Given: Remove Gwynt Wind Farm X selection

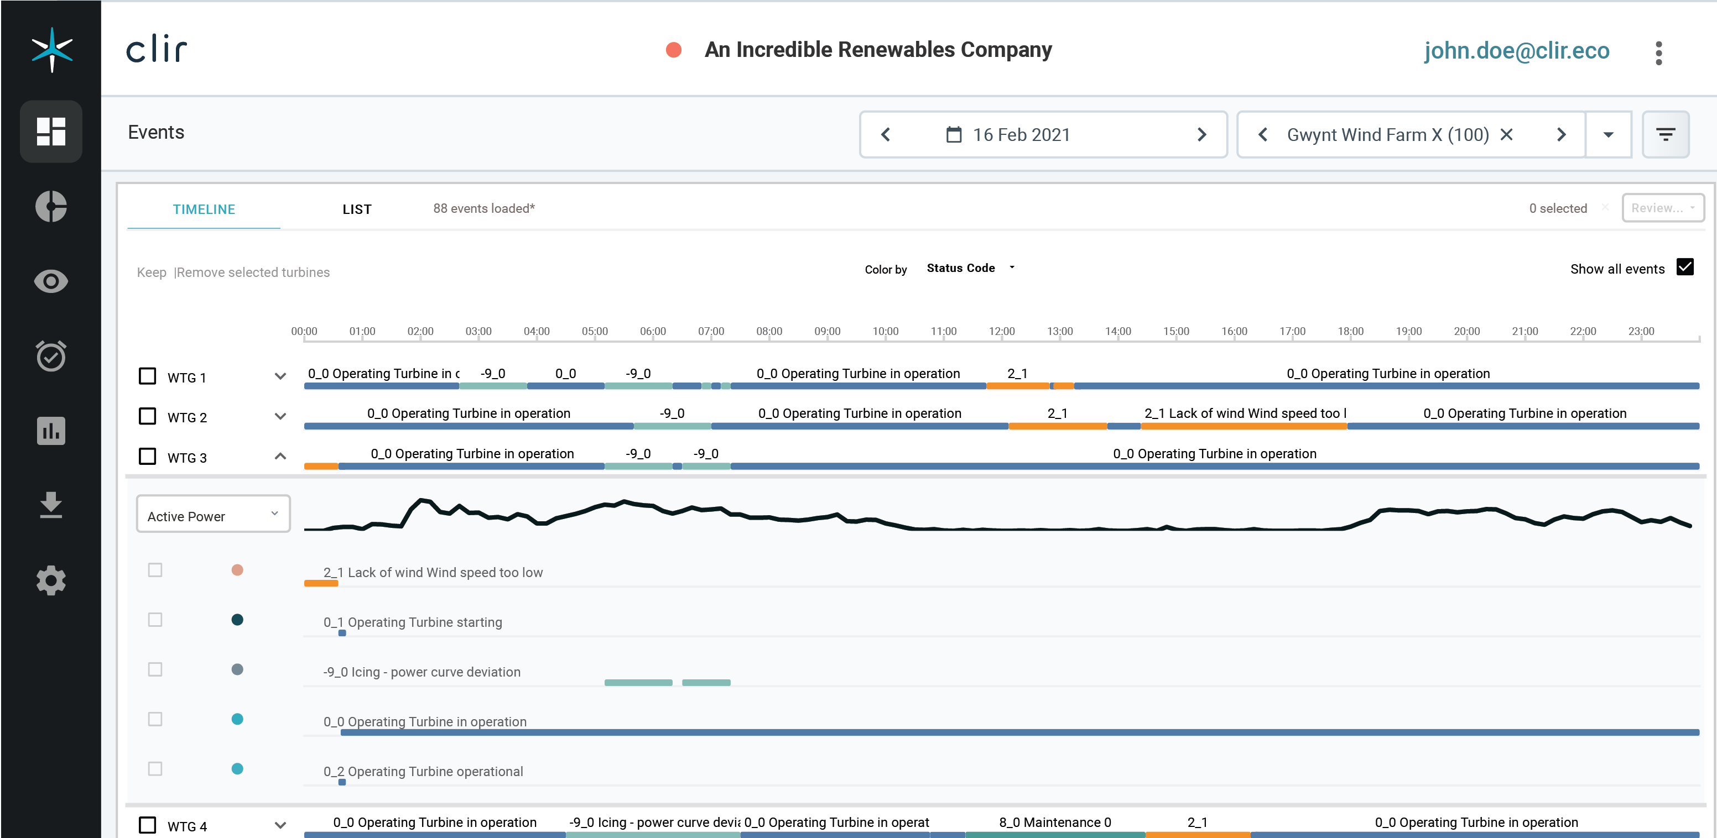Looking at the screenshot, I should (1506, 134).
